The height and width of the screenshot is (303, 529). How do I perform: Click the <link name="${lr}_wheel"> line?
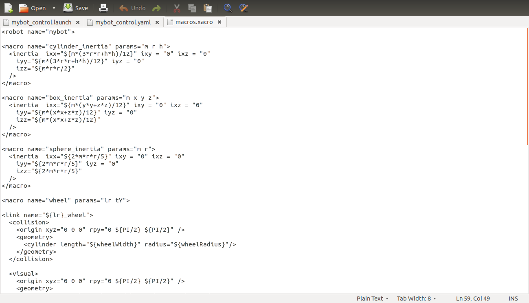pyautogui.click(x=47, y=215)
